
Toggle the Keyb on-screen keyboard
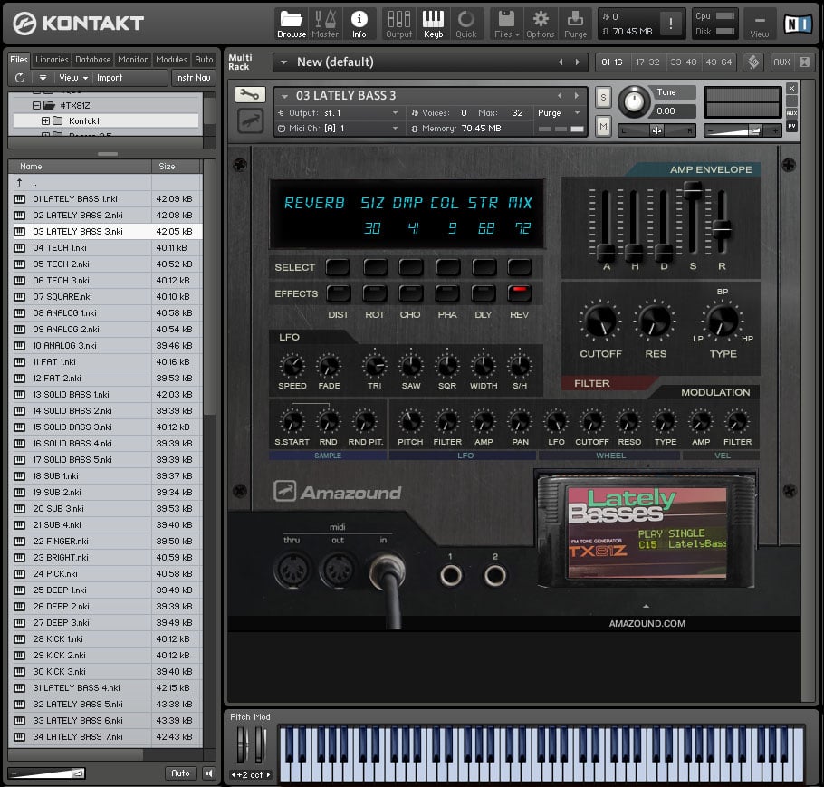pyautogui.click(x=433, y=24)
